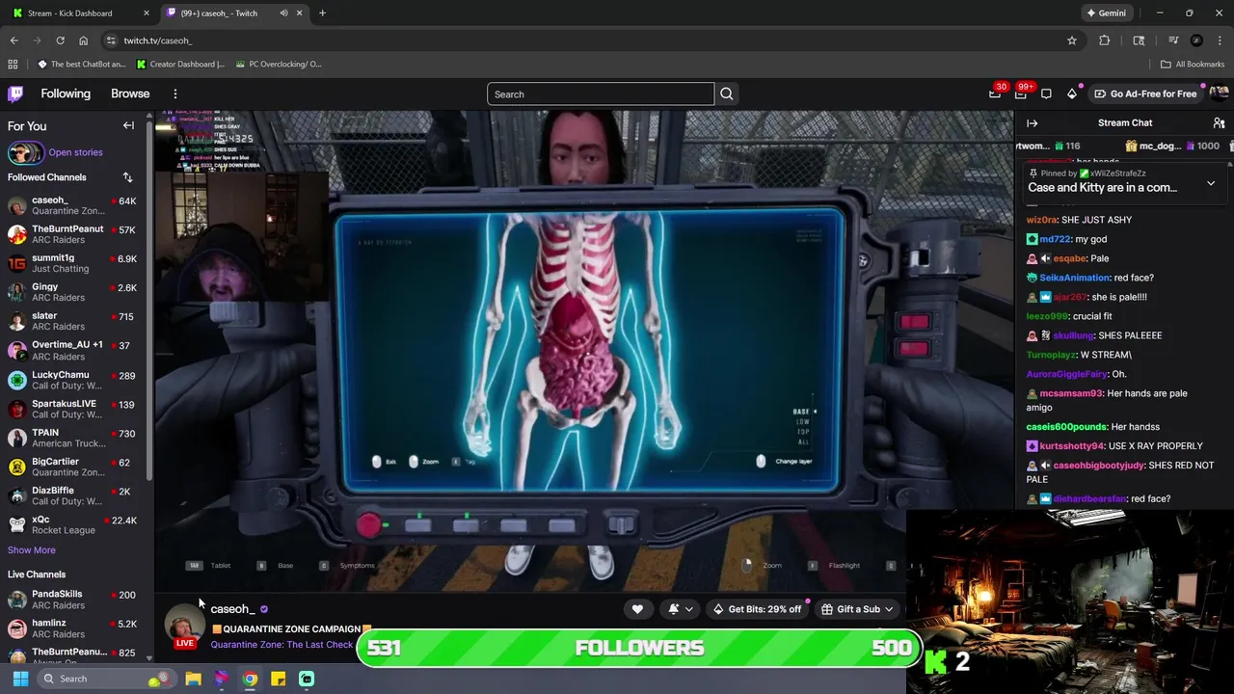This screenshot has width=1234, height=694.
Task: Click the search magnifier button
Action: 727,93
